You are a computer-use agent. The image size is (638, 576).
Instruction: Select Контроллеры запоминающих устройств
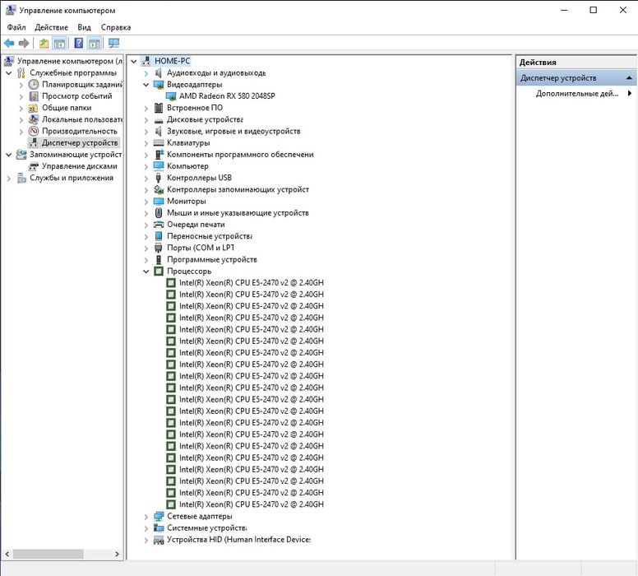pos(238,189)
